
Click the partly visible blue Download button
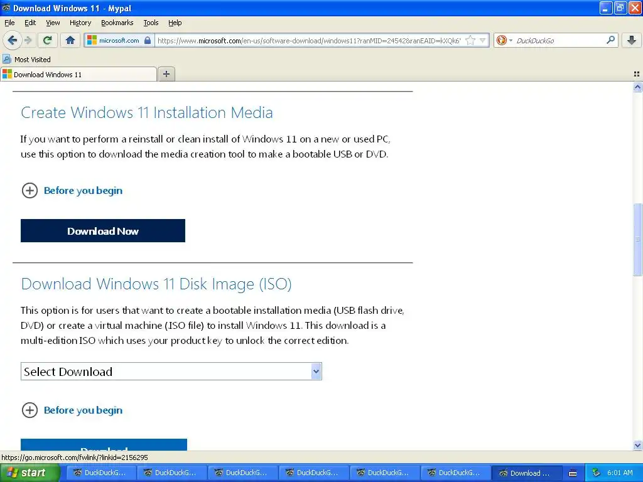coord(104,445)
